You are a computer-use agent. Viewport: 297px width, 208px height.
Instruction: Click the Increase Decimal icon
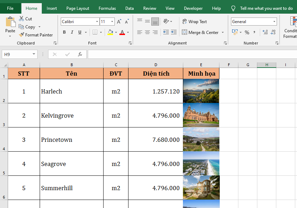tap(265, 32)
